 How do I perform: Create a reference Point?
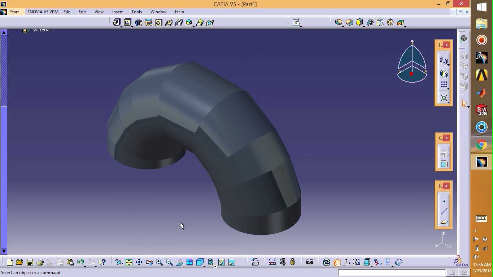pyautogui.click(x=444, y=201)
